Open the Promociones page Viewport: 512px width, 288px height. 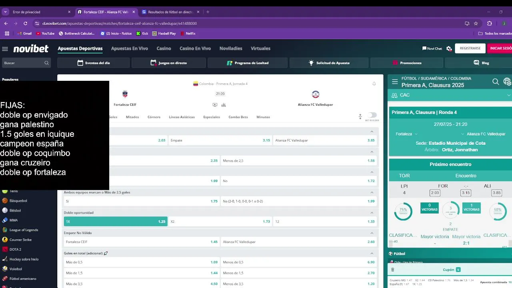pos(407,63)
